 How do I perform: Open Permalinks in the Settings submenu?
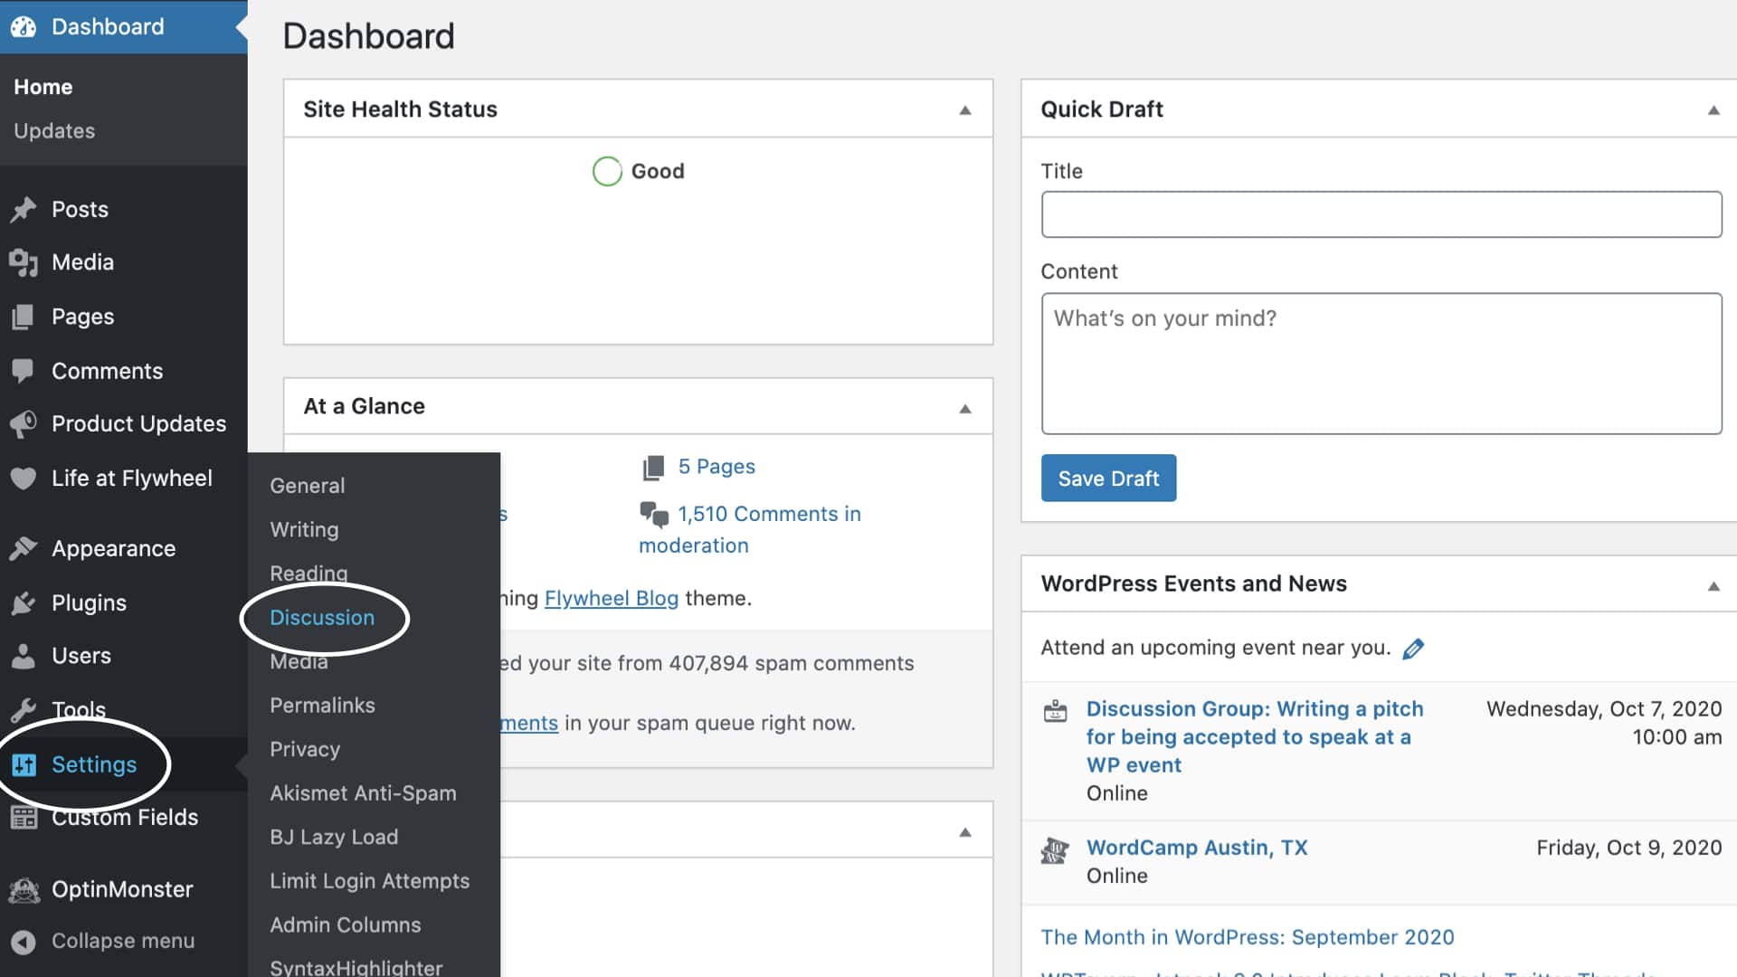322,706
